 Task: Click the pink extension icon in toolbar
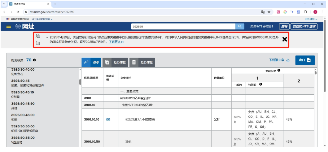tap(278, 12)
